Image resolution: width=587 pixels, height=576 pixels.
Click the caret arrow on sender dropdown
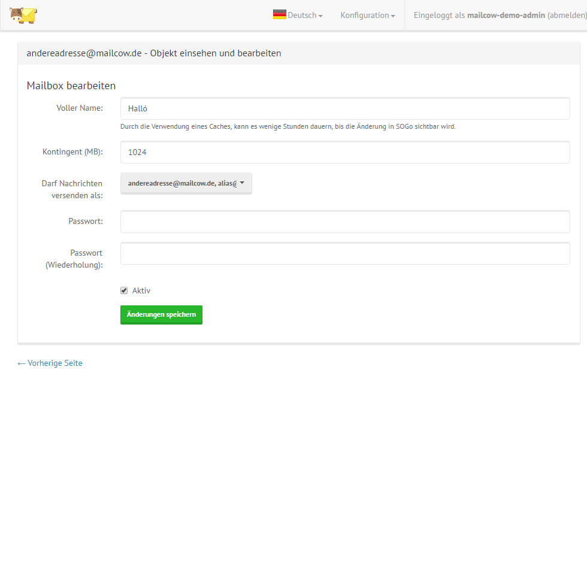[x=242, y=184]
